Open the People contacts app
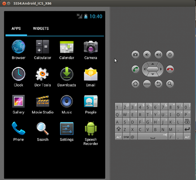Viewport: 196px width, 180px height. [x=91, y=104]
